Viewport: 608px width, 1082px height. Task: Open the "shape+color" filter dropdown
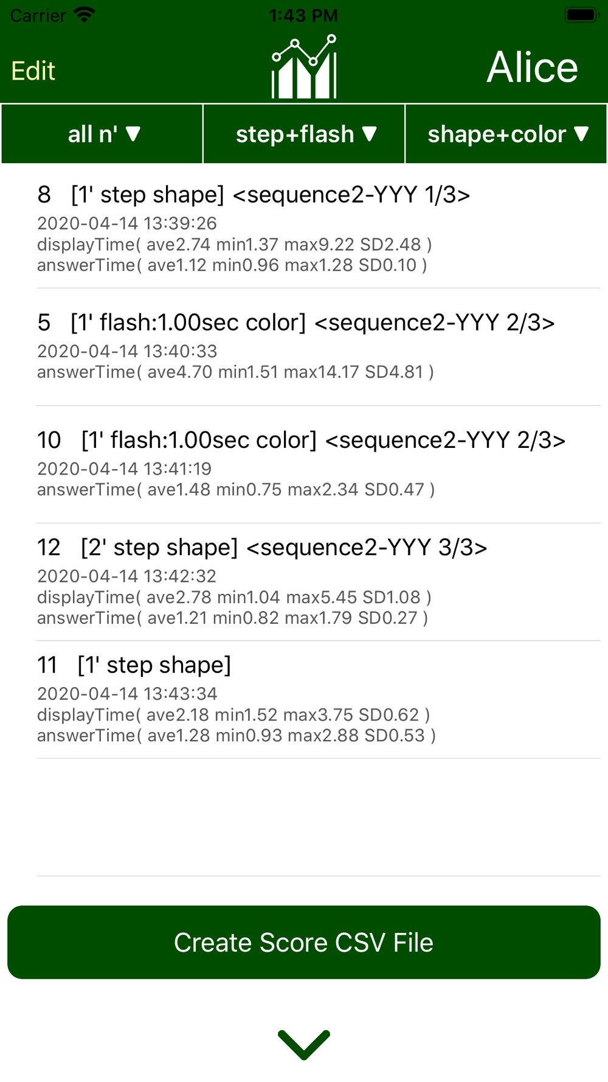pos(506,134)
